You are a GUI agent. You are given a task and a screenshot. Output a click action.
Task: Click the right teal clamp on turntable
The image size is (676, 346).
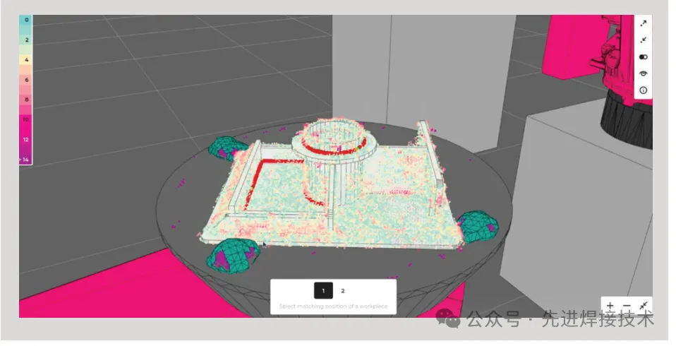[x=478, y=226]
